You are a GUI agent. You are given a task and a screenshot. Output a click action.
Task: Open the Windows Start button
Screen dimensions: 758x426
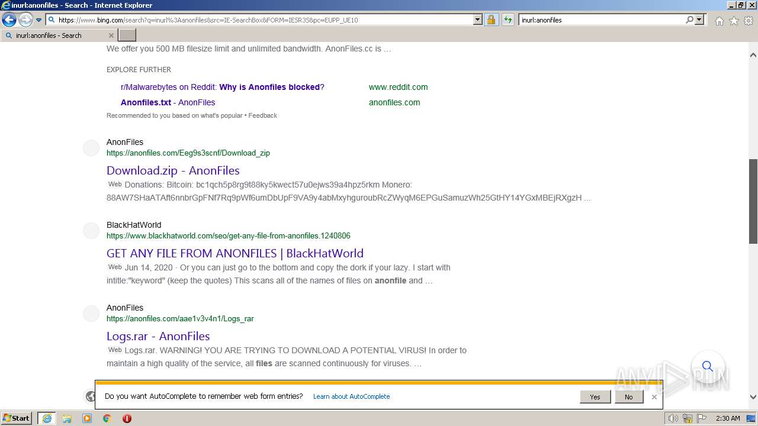coord(17,418)
